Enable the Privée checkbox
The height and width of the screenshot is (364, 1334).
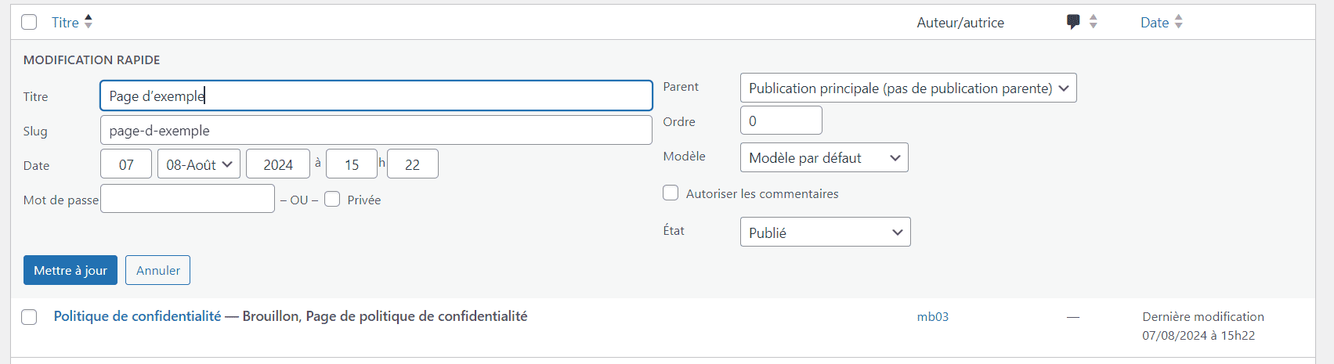[x=332, y=199]
